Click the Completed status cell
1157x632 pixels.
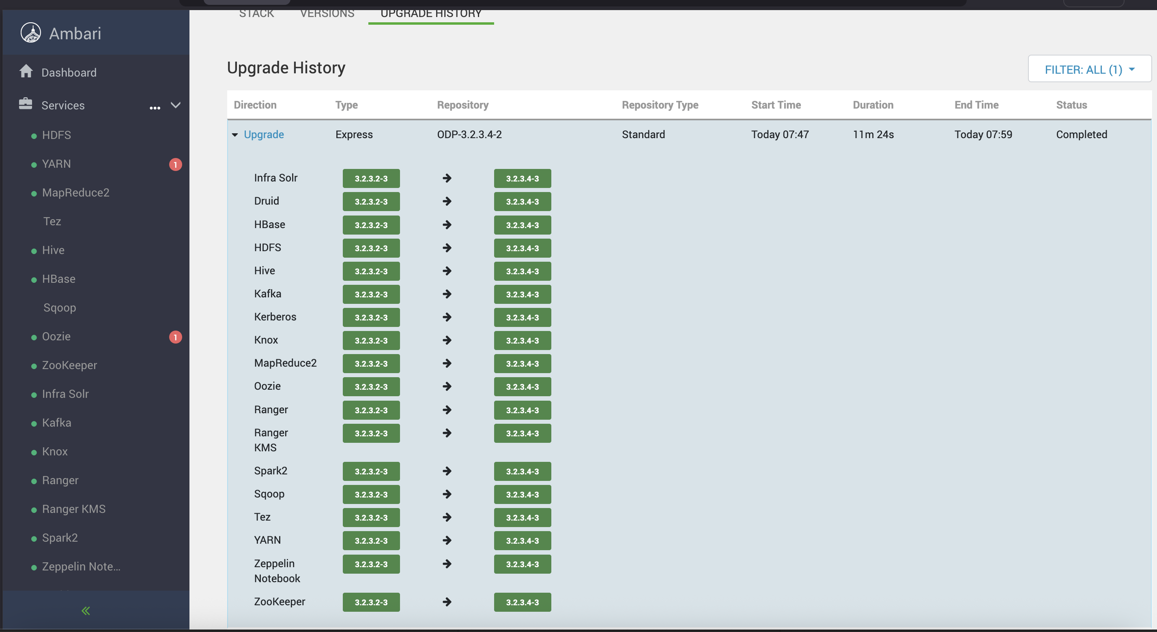(1081, 134)
